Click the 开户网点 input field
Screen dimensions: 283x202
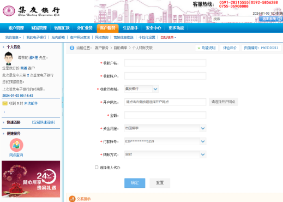click(165, 102)
